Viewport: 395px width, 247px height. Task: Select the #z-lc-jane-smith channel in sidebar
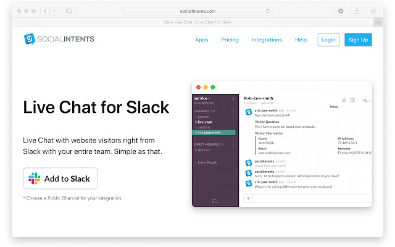click(214, 133)
